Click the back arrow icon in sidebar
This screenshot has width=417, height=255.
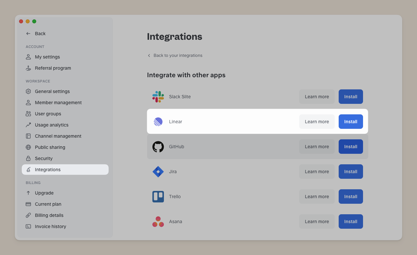click(28, 34)
